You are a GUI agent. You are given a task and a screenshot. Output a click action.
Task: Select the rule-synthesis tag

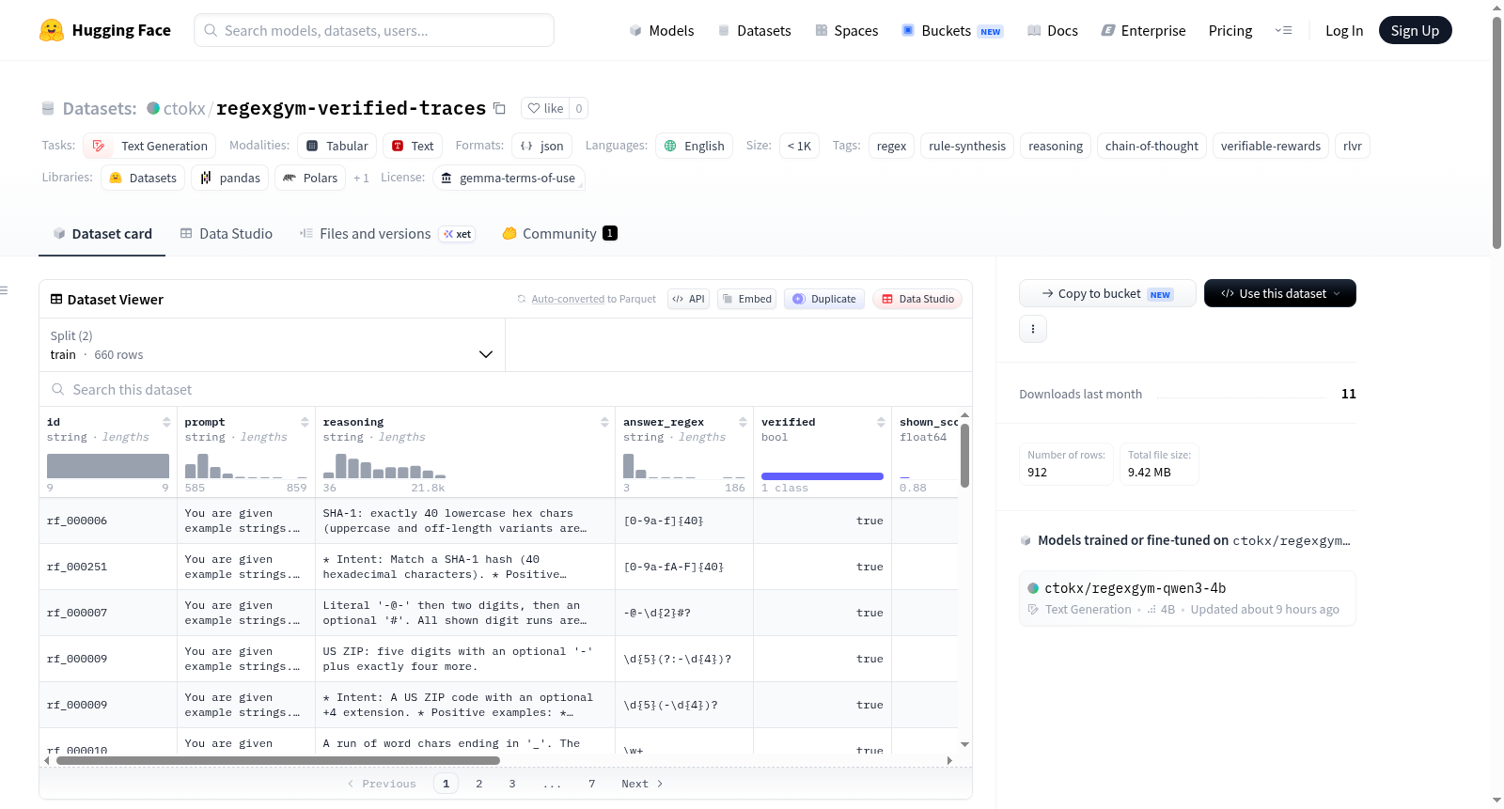tap(967, 146)
